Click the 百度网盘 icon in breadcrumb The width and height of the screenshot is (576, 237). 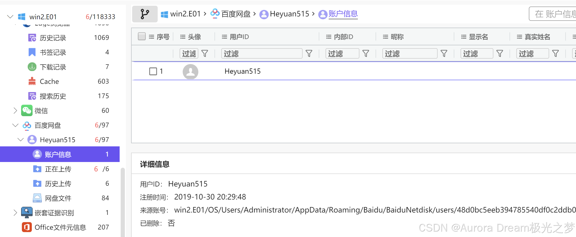215,13
